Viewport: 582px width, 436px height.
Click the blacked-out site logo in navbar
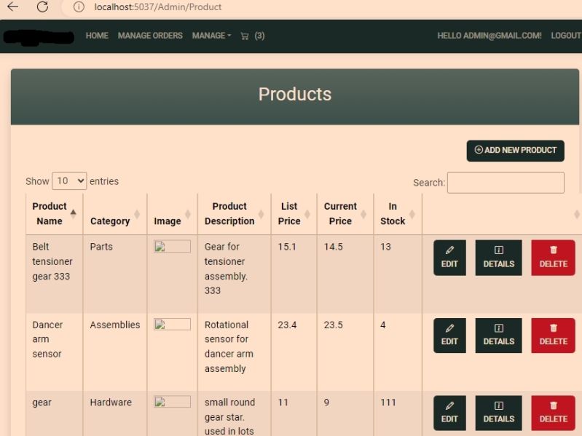(x=39, y=37)
